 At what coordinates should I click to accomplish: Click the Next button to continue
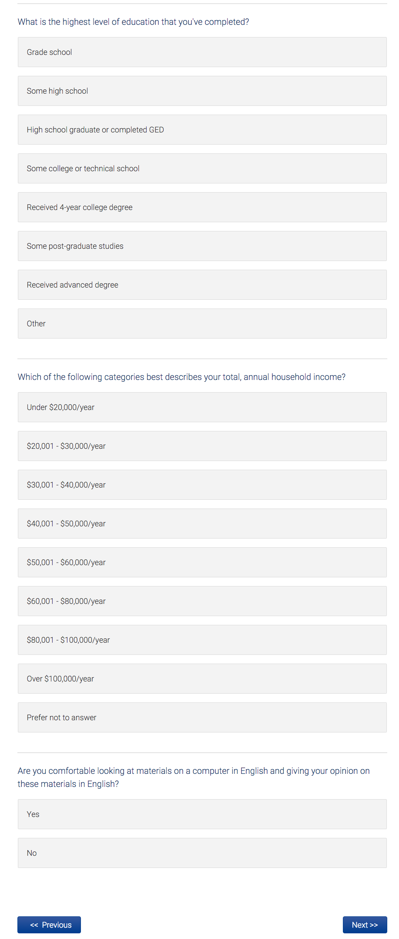(x=365, y=925)
